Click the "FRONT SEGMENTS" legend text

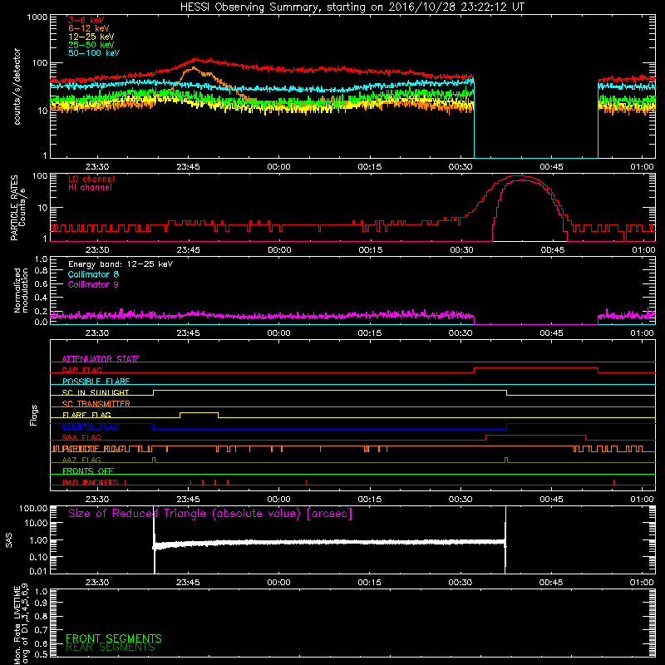tap(114, 638)
